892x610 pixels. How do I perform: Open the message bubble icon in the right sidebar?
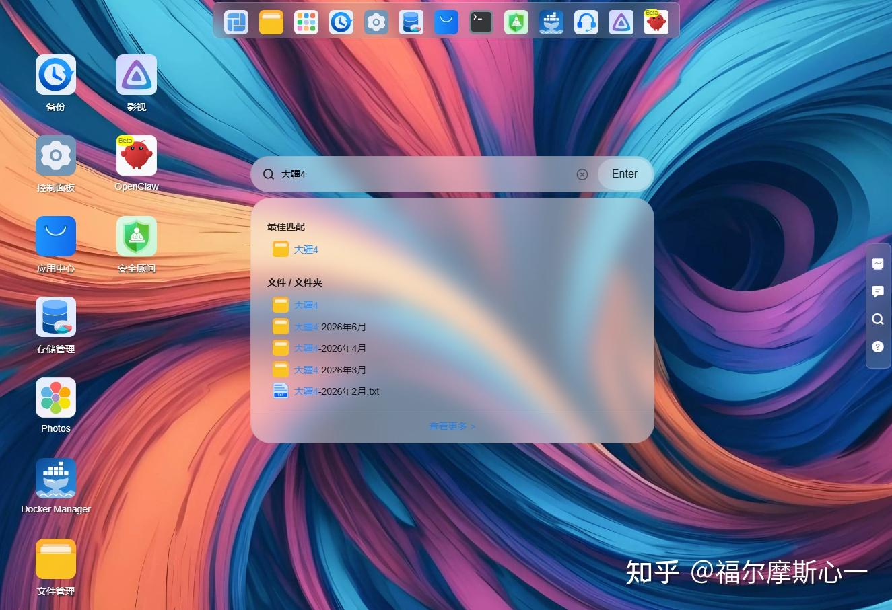(878, 291)
